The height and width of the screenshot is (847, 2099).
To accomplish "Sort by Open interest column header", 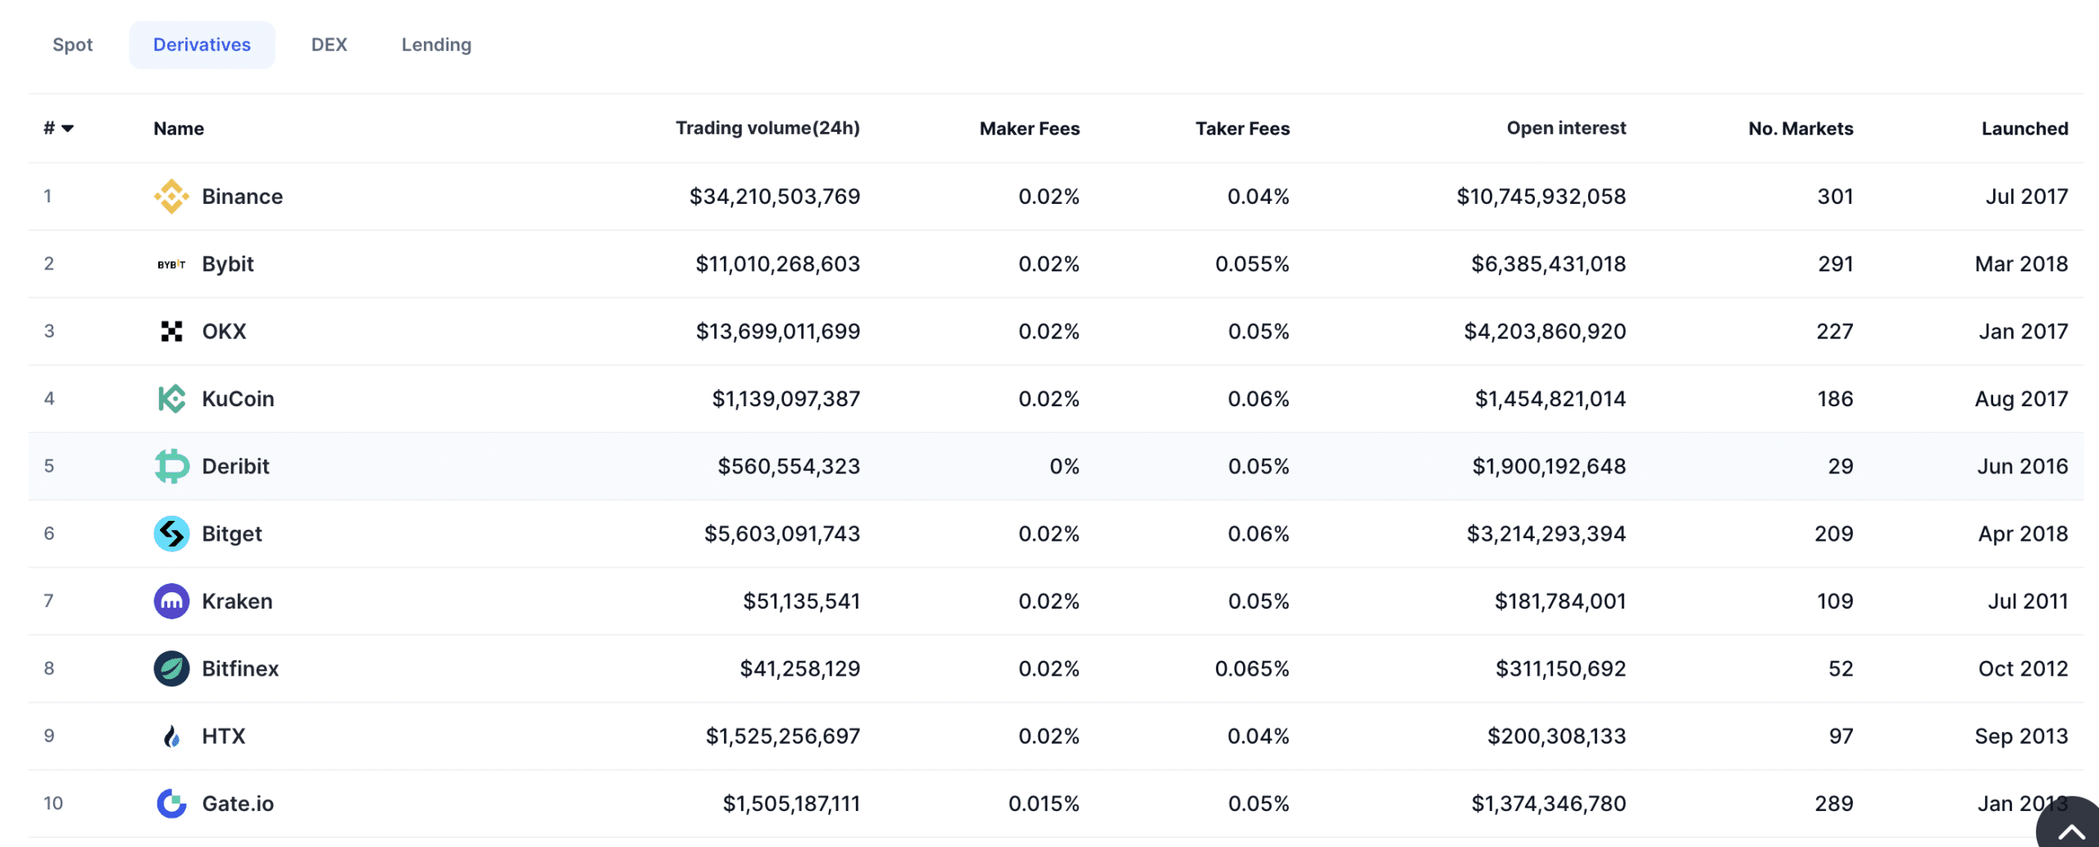I will click(x=1566, y=129).
